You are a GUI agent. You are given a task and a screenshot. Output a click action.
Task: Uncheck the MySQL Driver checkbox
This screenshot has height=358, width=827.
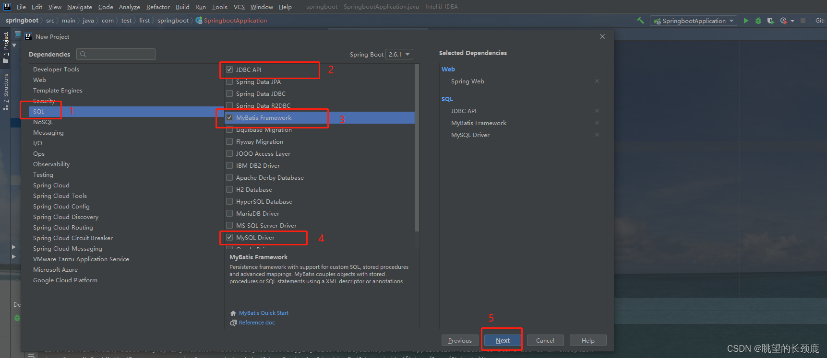tap(229, 237)
